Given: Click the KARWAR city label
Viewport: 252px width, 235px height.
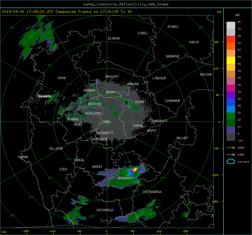Looking at the screenshot, I should [23, 157].
